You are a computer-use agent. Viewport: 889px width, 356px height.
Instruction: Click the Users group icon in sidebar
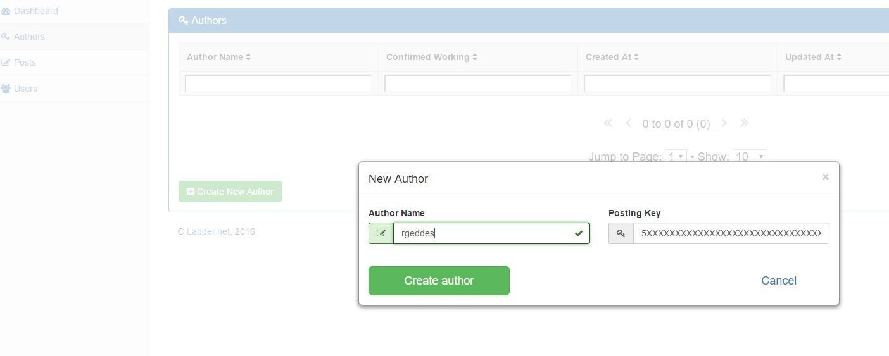6,89
